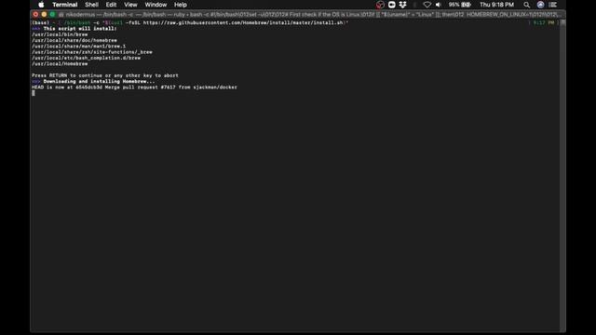Screen dimensions: 596x335
Task: Open Spotlight search magnifier
Action: pos(526,5)
